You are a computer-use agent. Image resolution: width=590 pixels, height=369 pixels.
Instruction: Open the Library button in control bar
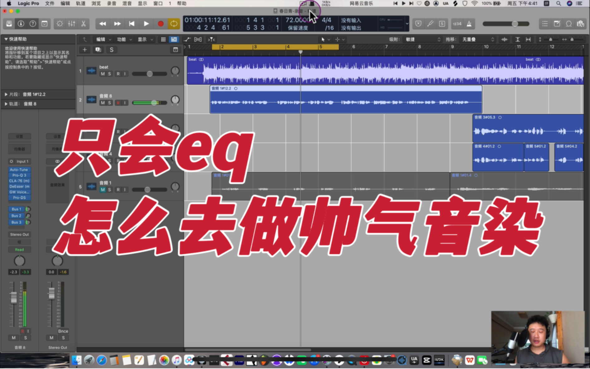tap(9, 24)
